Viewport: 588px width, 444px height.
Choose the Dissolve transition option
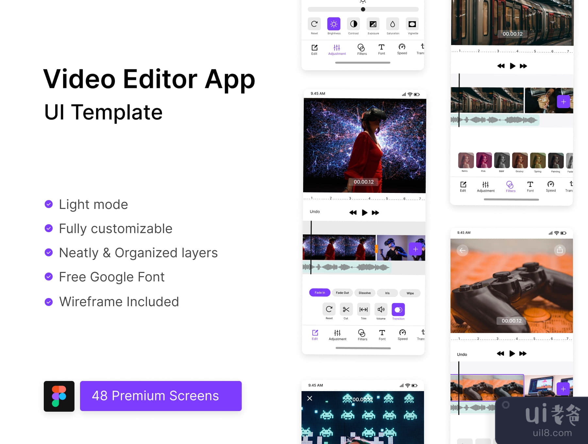tap(365, 293)
